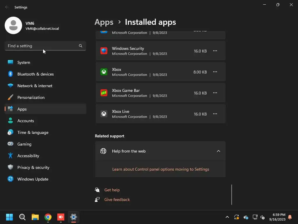Viewport: 298px width, 224px height.
Task: Open more options for Xbox Game Bar
Action: tap(215, 93)
